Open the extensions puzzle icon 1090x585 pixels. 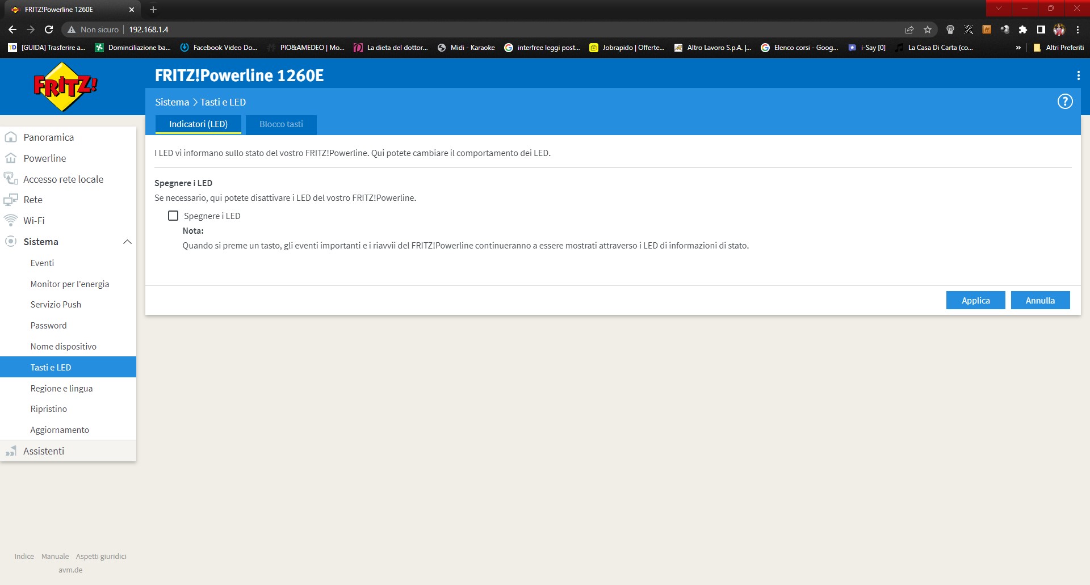click(1023, 30)
